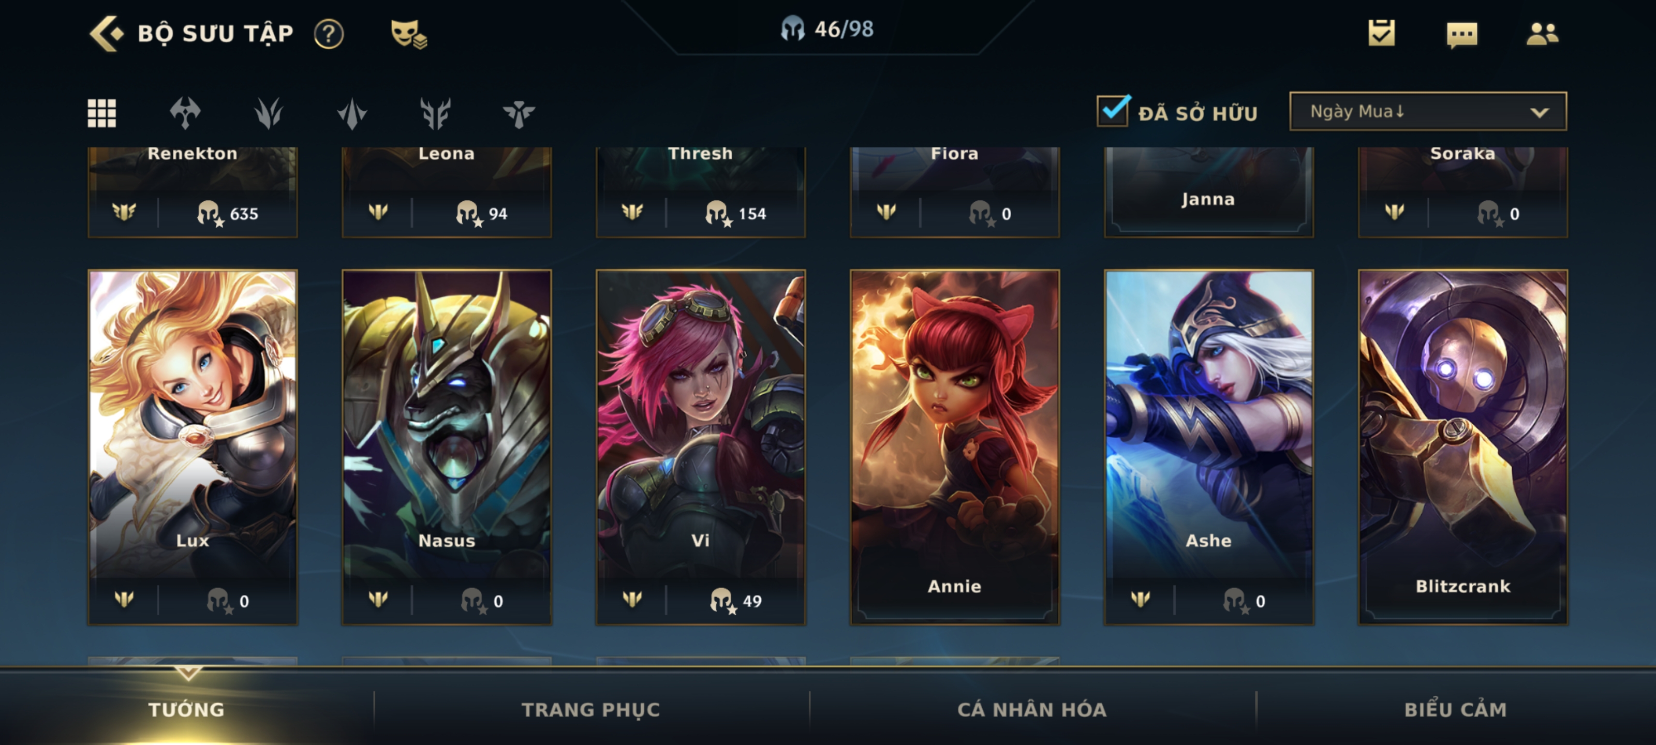The width and height of the screenshot is (1656, 745).
Task: Open the chat bubble icon
Action: coord(1462,35)
